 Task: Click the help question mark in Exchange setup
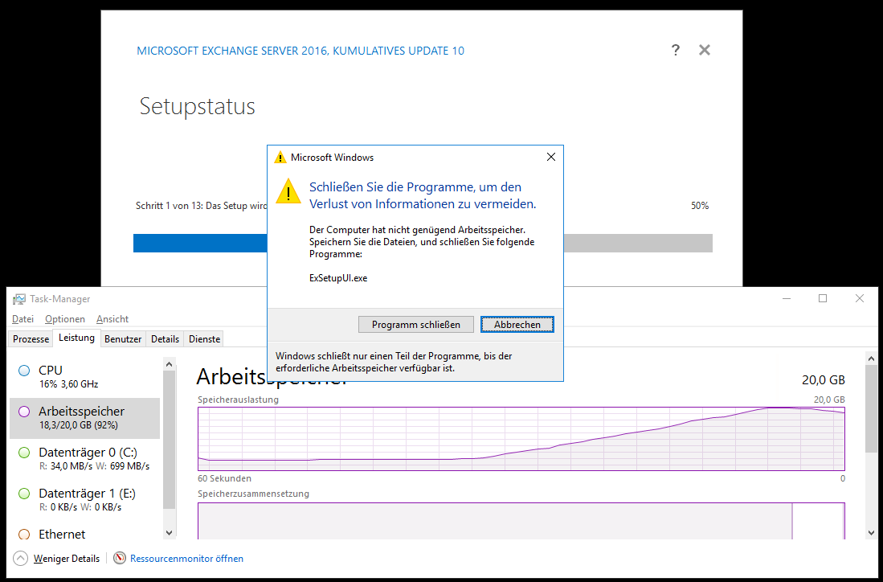click(675, 50)
